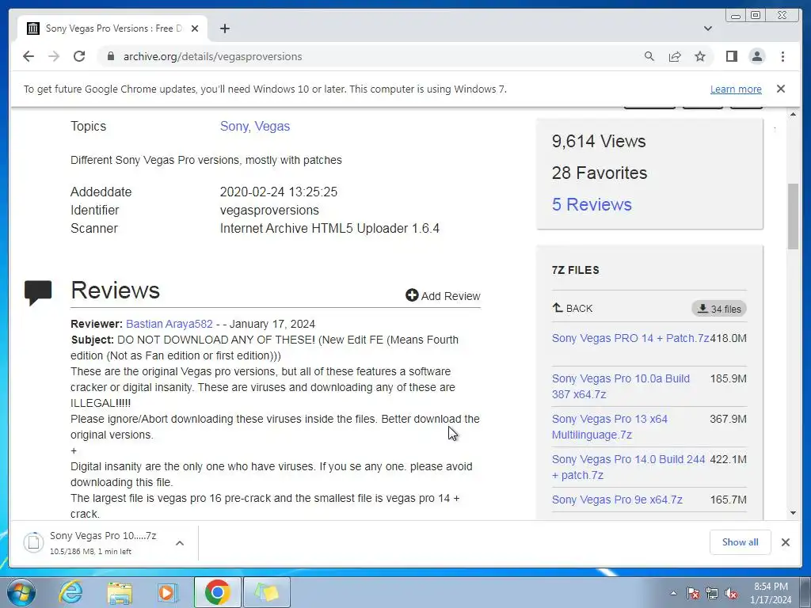Open the Chrome side panel

731,56
